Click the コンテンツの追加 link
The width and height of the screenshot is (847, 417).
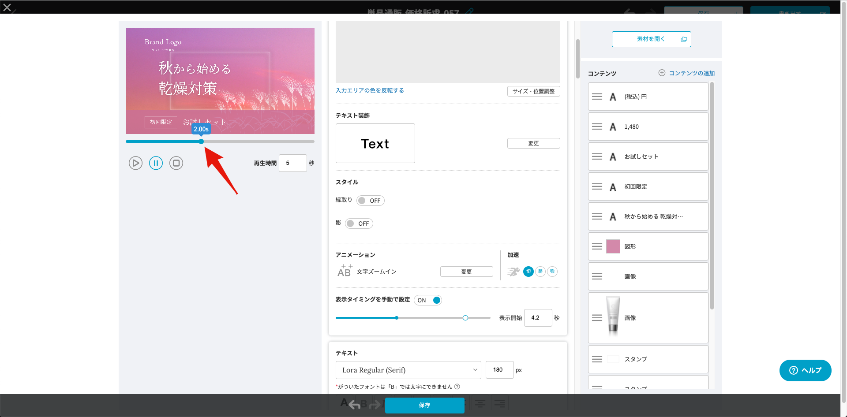(x=692, y=73)
